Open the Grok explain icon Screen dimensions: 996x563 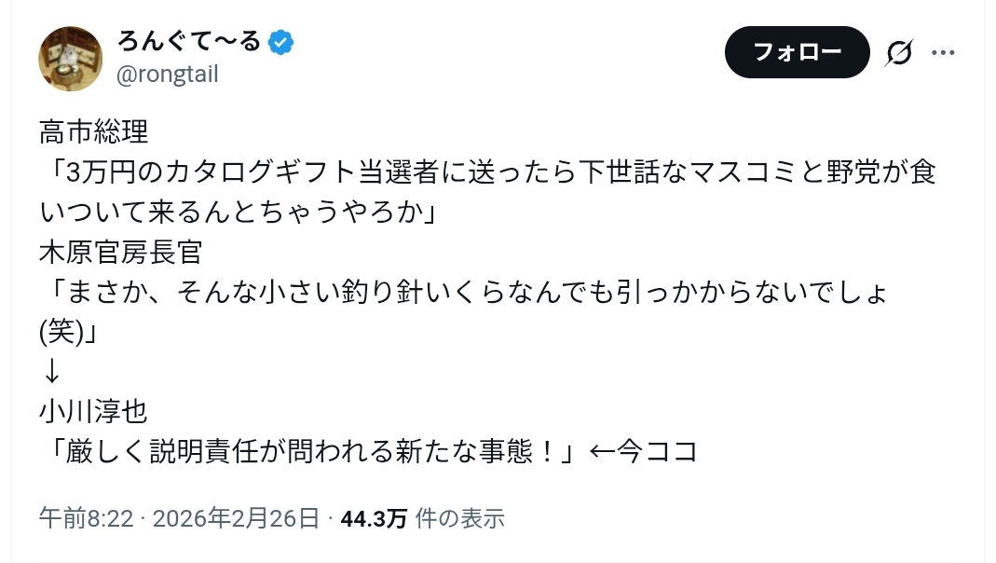point(898,54)
